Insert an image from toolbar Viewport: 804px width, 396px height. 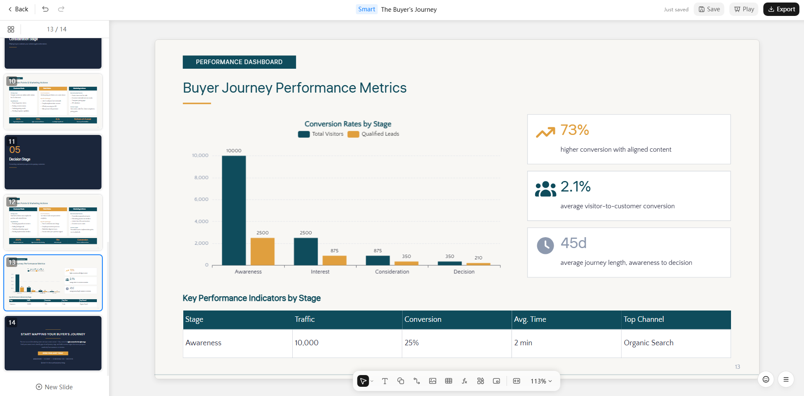click(x=432, y=381)
